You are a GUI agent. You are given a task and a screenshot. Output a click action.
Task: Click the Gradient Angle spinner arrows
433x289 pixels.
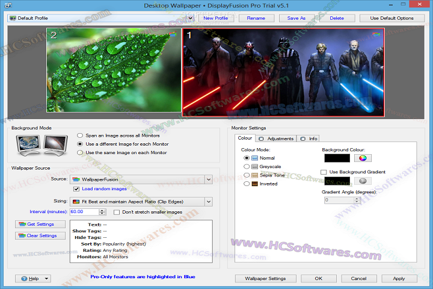pos(357,200)
